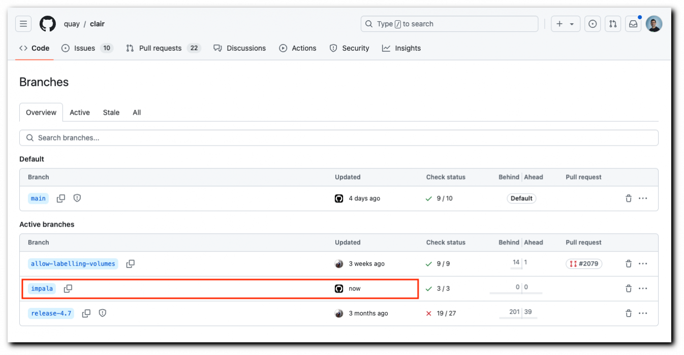This screenshot has width=684, height=355.
Task: Click '4 days ago' updated time
Action: point(364,198)
